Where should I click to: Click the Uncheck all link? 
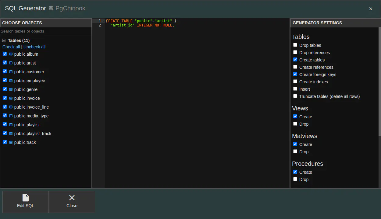(34, 47)
